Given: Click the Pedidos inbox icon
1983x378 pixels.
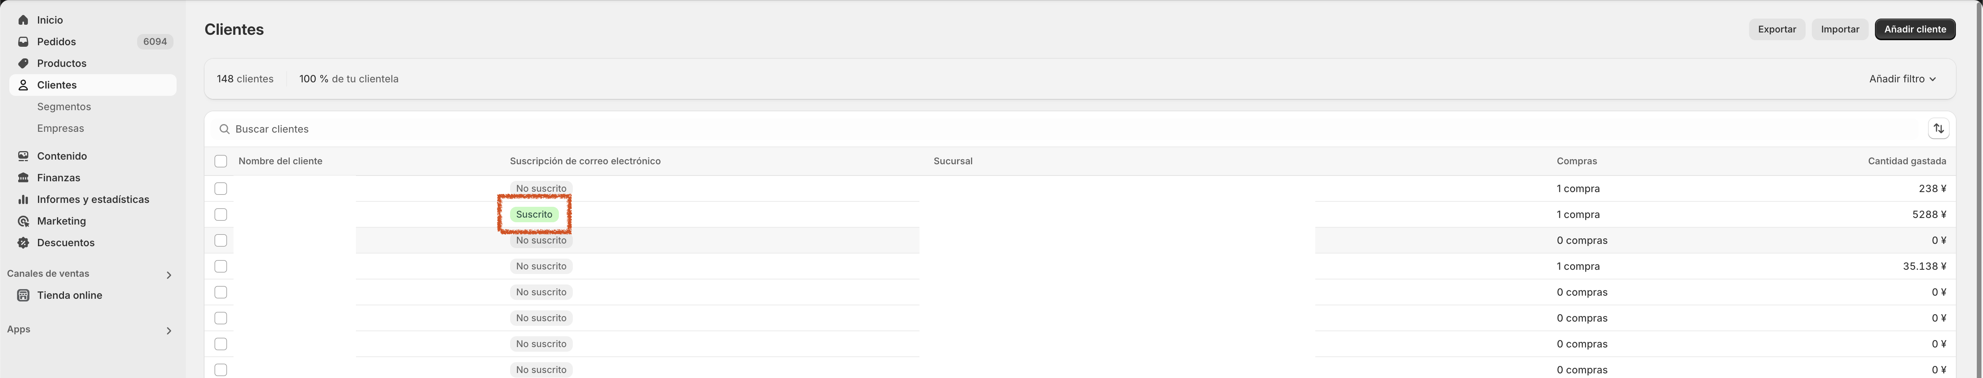Looking at the screenshot, I should (23, 41).
